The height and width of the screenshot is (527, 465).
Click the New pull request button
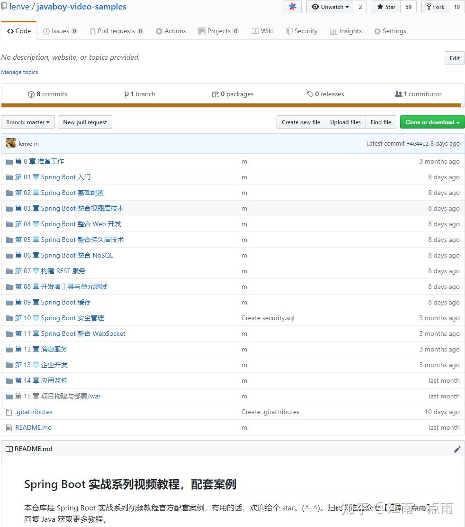(x=85, y=122)
